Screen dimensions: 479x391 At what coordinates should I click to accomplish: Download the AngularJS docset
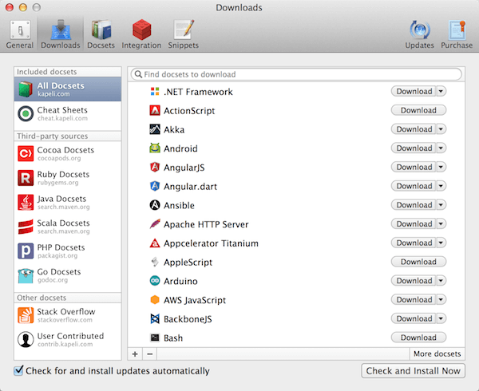(x=414, y=167)
